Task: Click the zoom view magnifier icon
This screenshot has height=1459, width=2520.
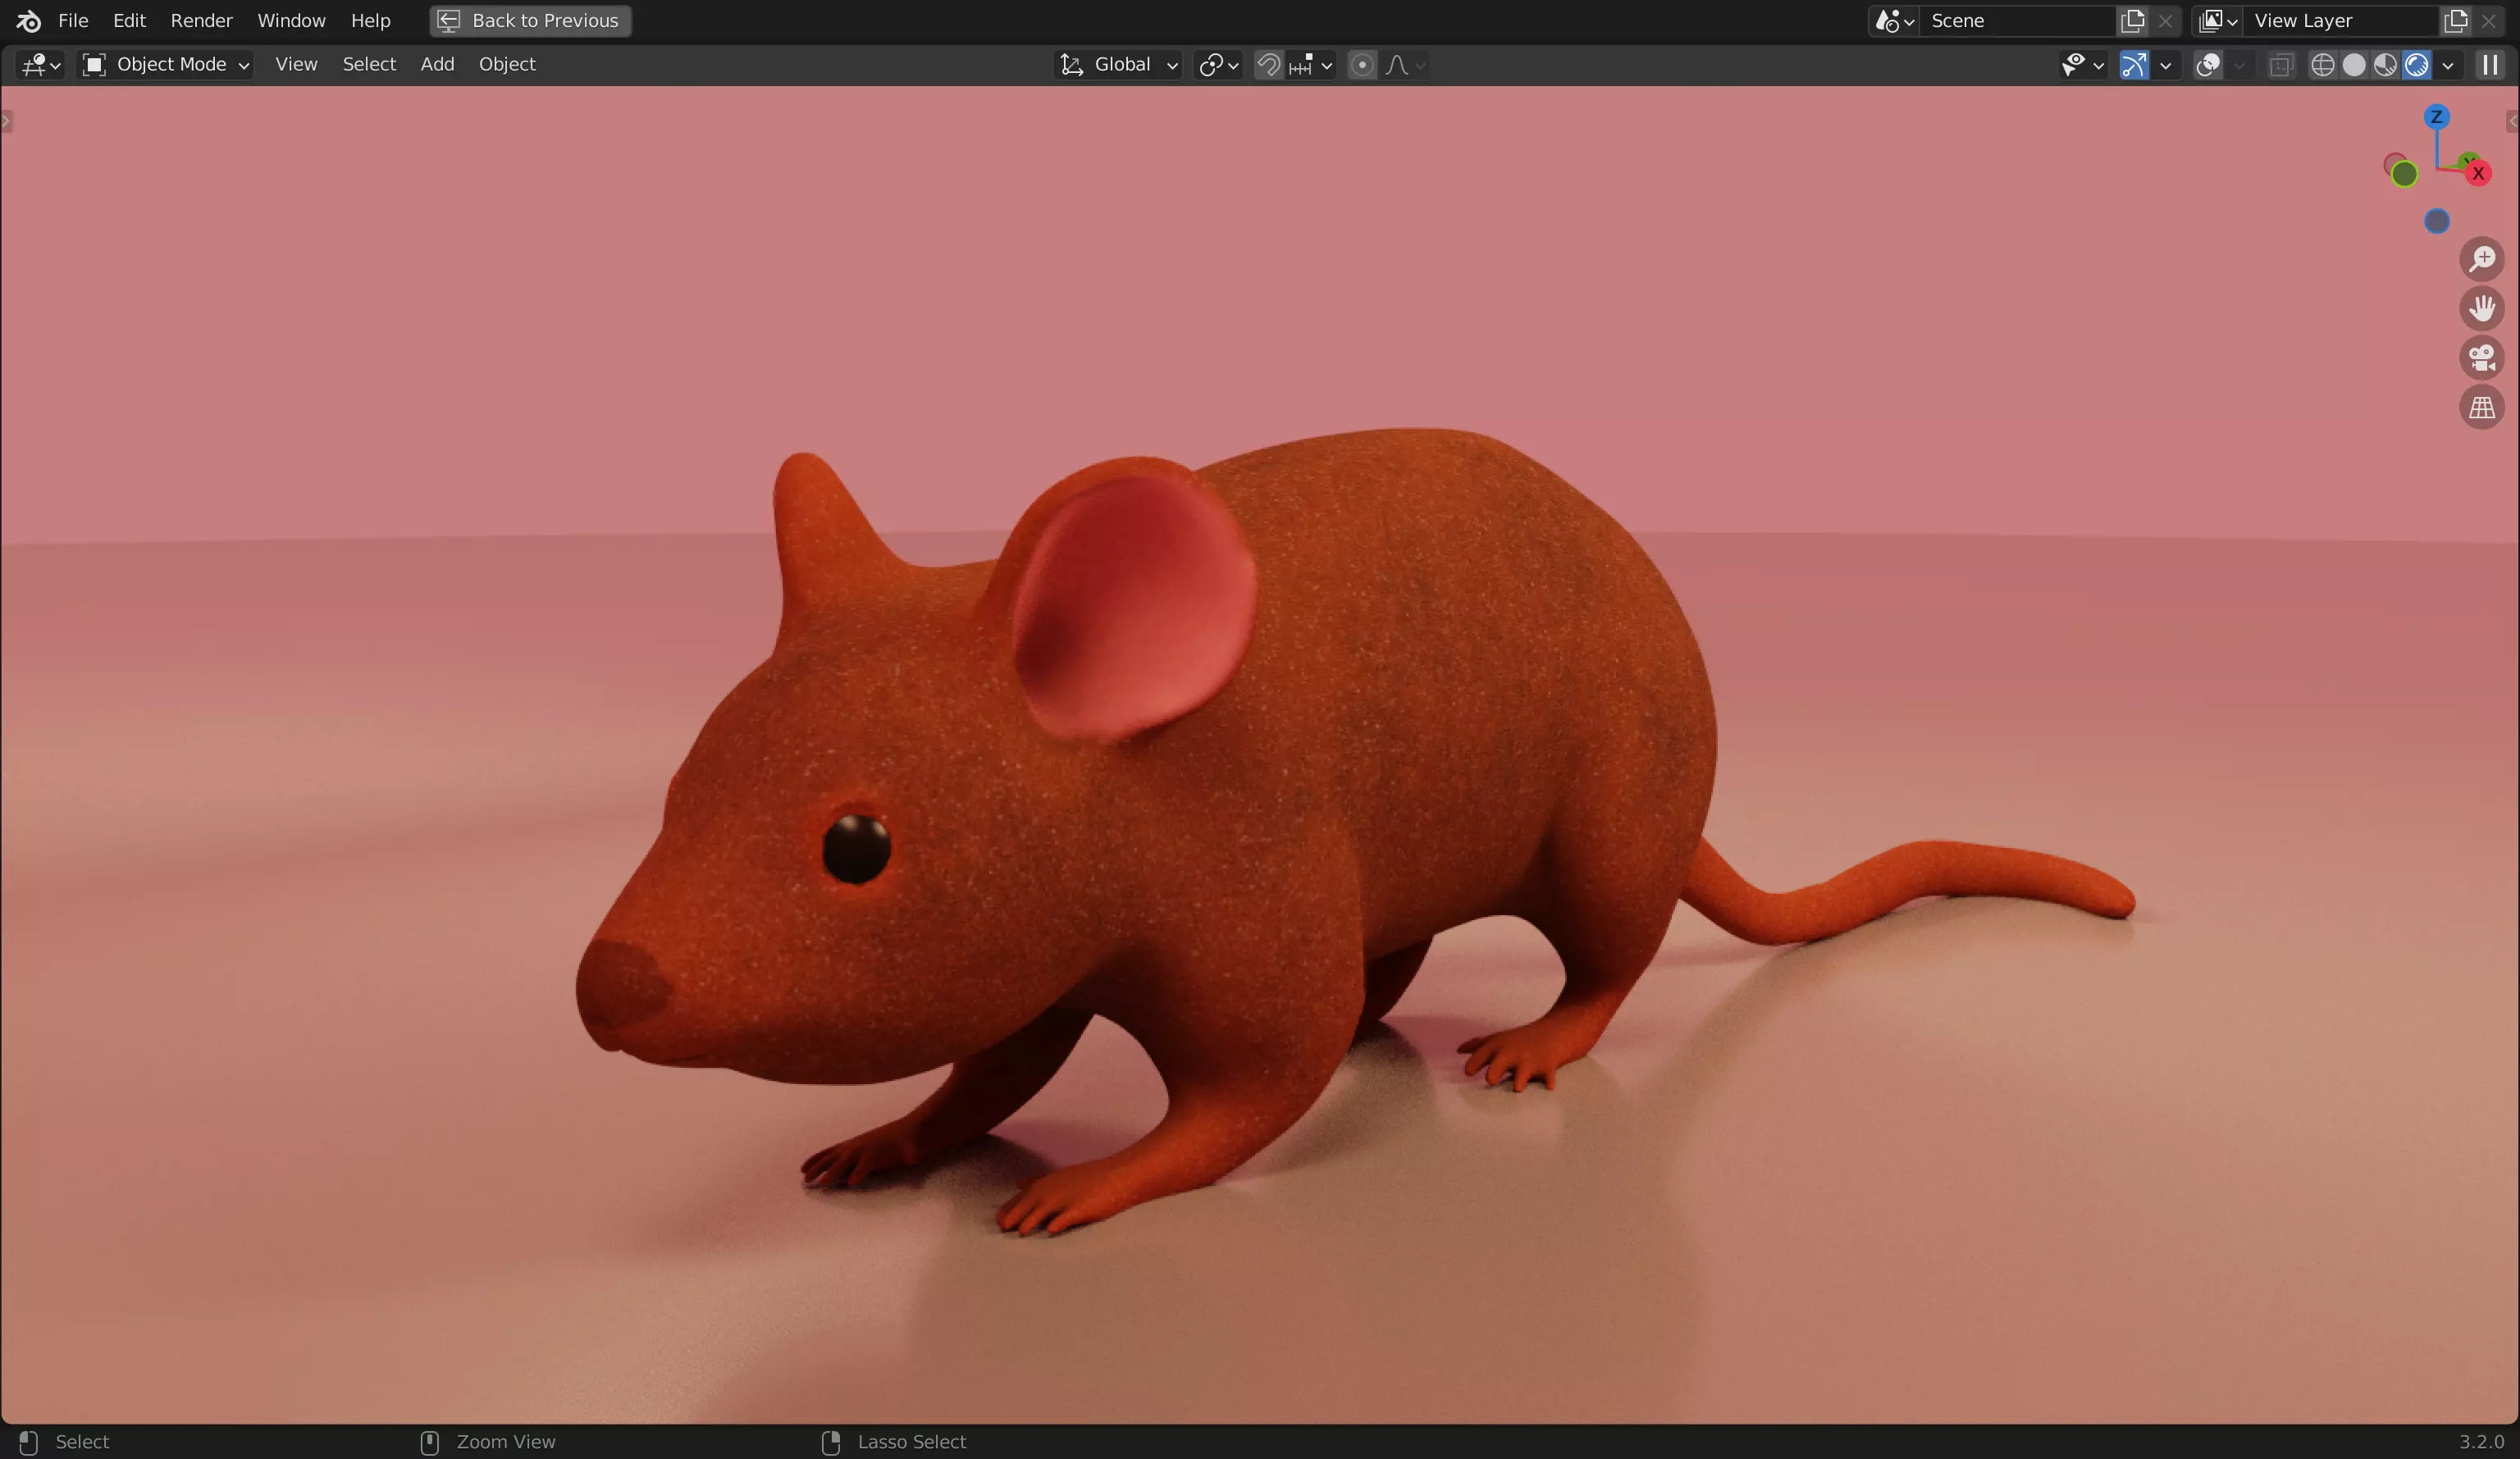Action: (x=2482, y=259)
